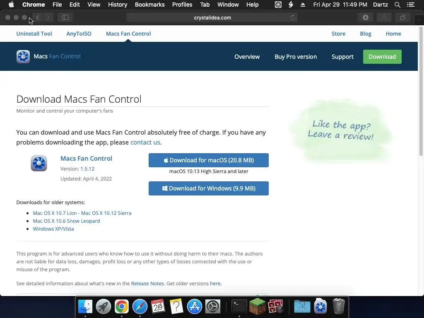The height and width of the screenshot is (318, 424).
Task: Go to the Uninstall Tool product page
Action: [34, 34]
